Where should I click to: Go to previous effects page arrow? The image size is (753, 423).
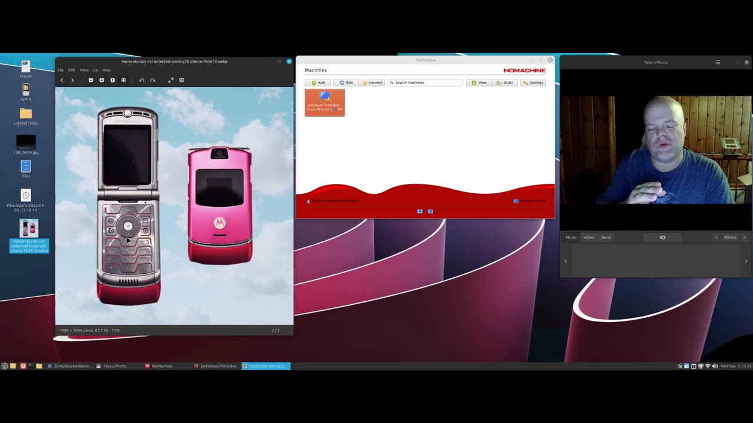coord(717,237)
